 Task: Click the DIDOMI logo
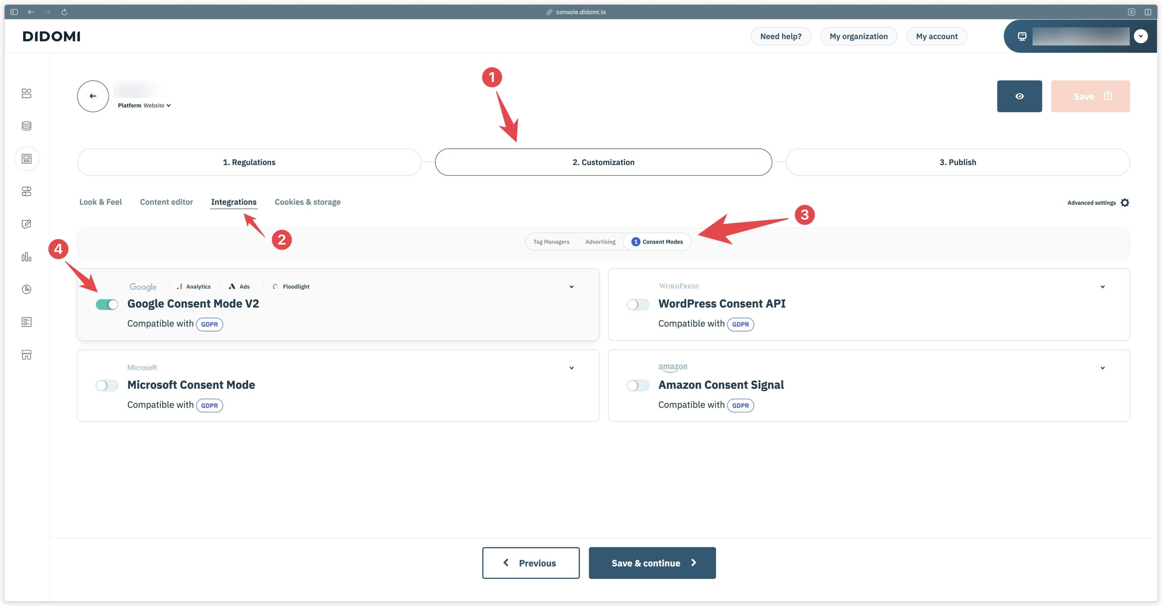pyautogui.click(x=51, y=36)
